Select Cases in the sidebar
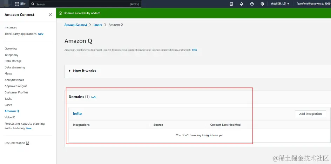Image resolution: width=331 pixels, height=164 pixels. tap(8, 105)
